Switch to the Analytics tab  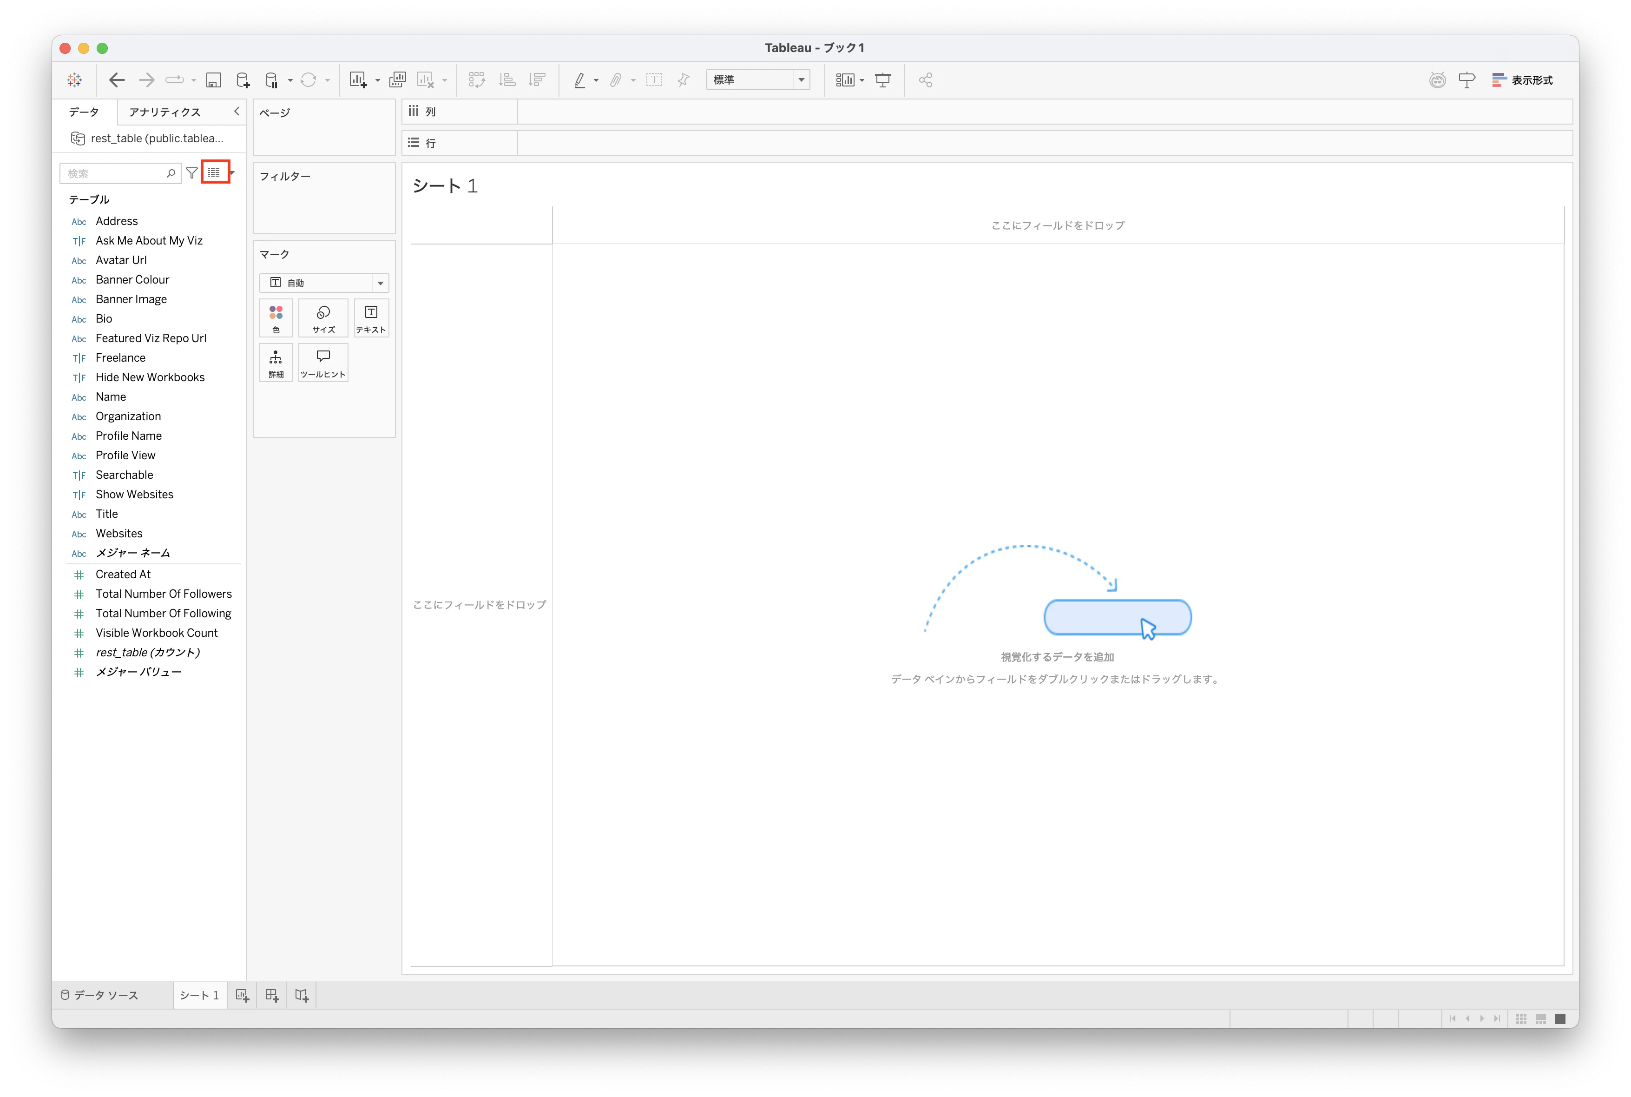tap(165, 112)
